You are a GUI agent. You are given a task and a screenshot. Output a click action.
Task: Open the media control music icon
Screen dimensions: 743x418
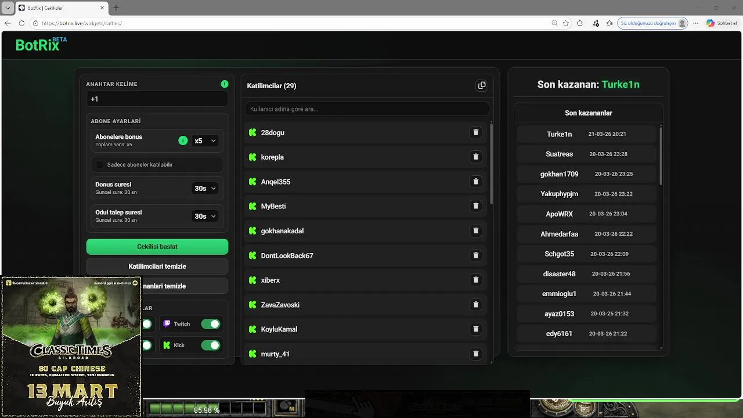(596, 23)
